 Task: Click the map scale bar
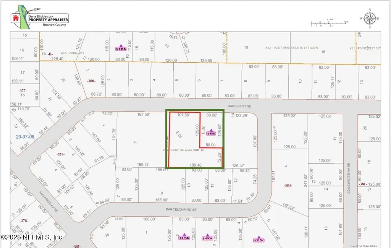point(329,23)
